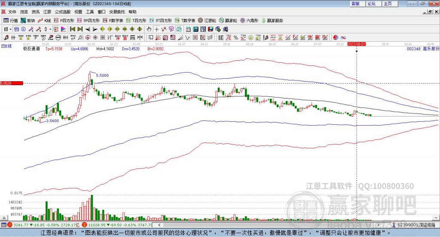The height and width of the screenshot is (237, 440).
Task: Open the 9P四方形 tool
Action: coord(88,21)
